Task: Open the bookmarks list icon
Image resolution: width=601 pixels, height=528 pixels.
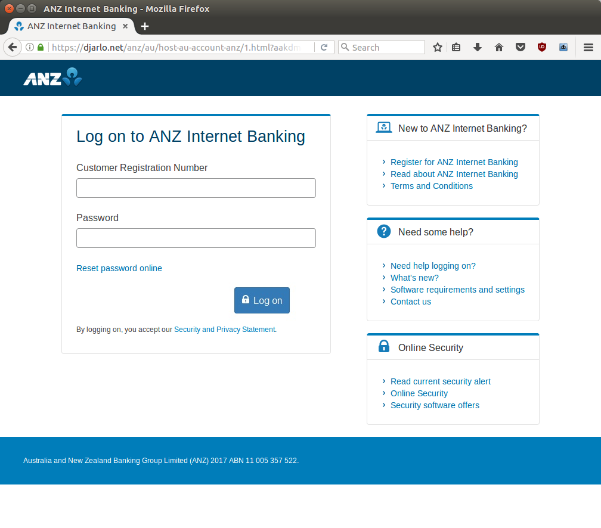Action: (456, 47)
